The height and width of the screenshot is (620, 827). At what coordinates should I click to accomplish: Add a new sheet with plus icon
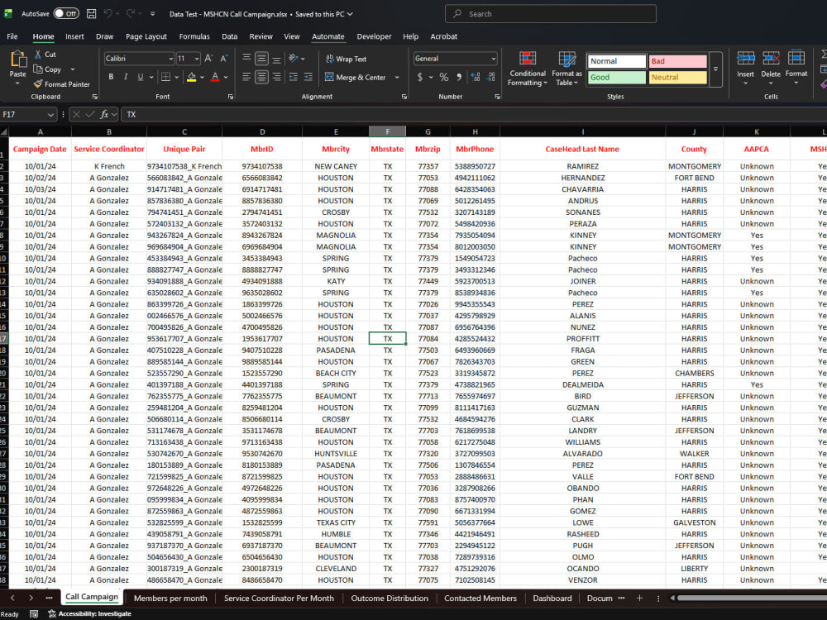click(639, 598)
